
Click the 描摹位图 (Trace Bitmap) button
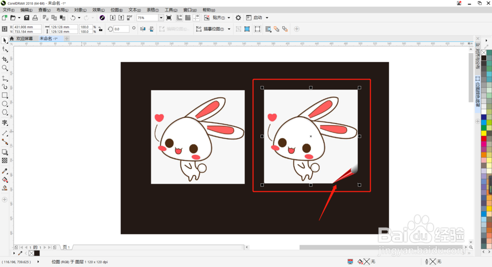coord(210,29)
